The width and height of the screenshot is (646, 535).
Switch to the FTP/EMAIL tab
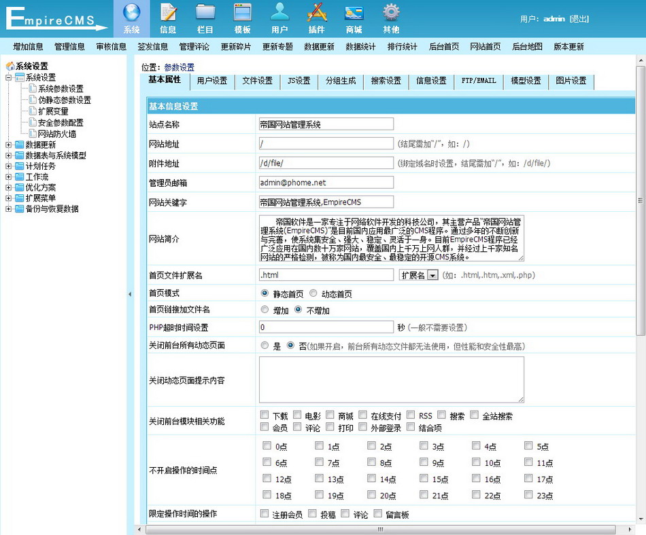[x=479, y=81]
